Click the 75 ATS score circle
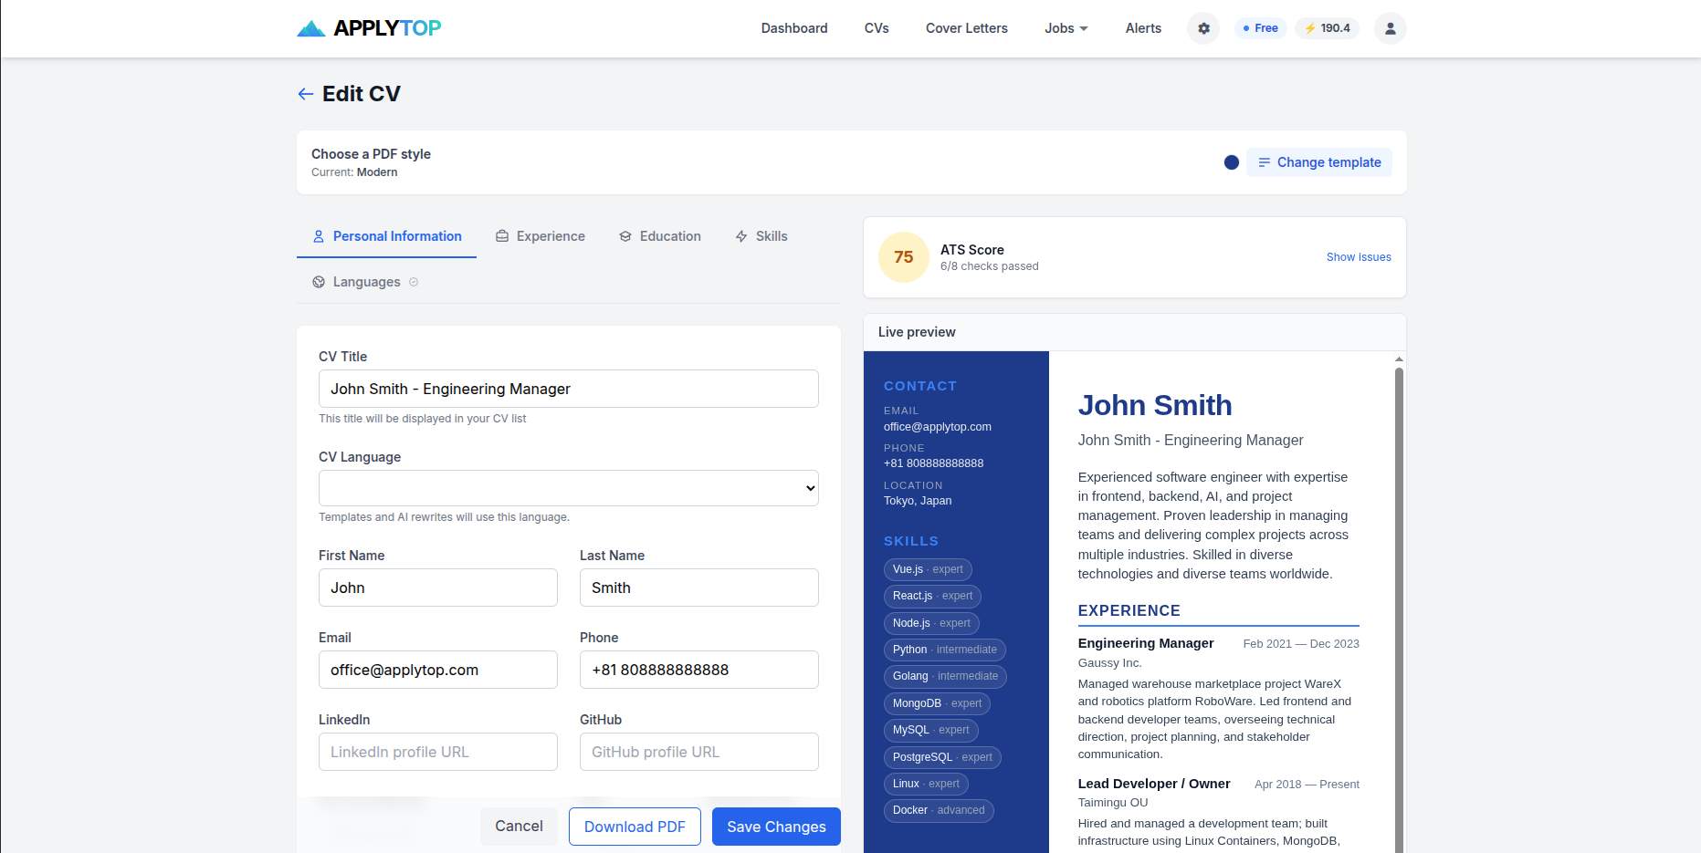 pos(904,257)
